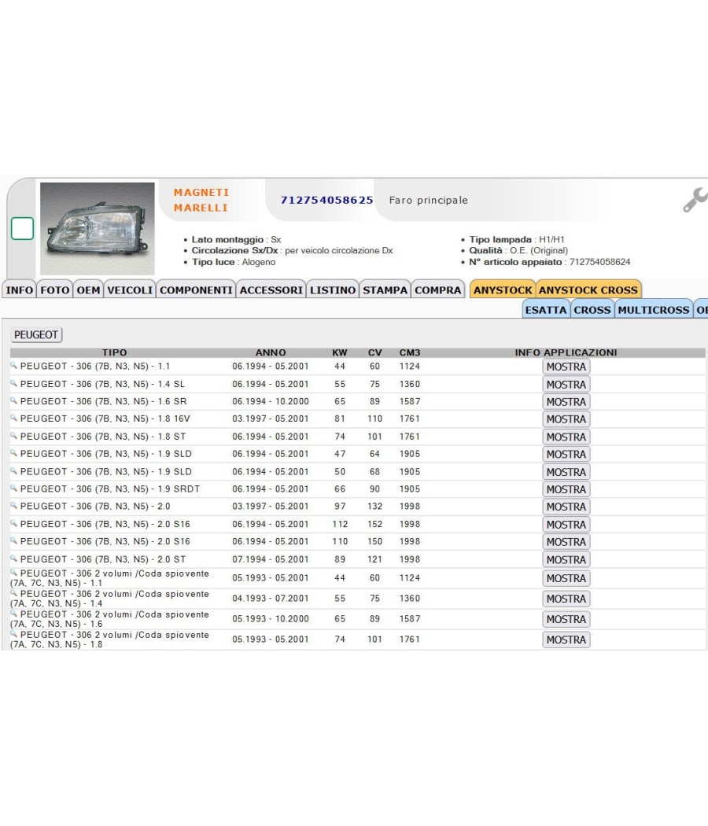Open the headlight product thumbnail
The image size is (708, 826).
pyautogui.click(x=98, y=229)
